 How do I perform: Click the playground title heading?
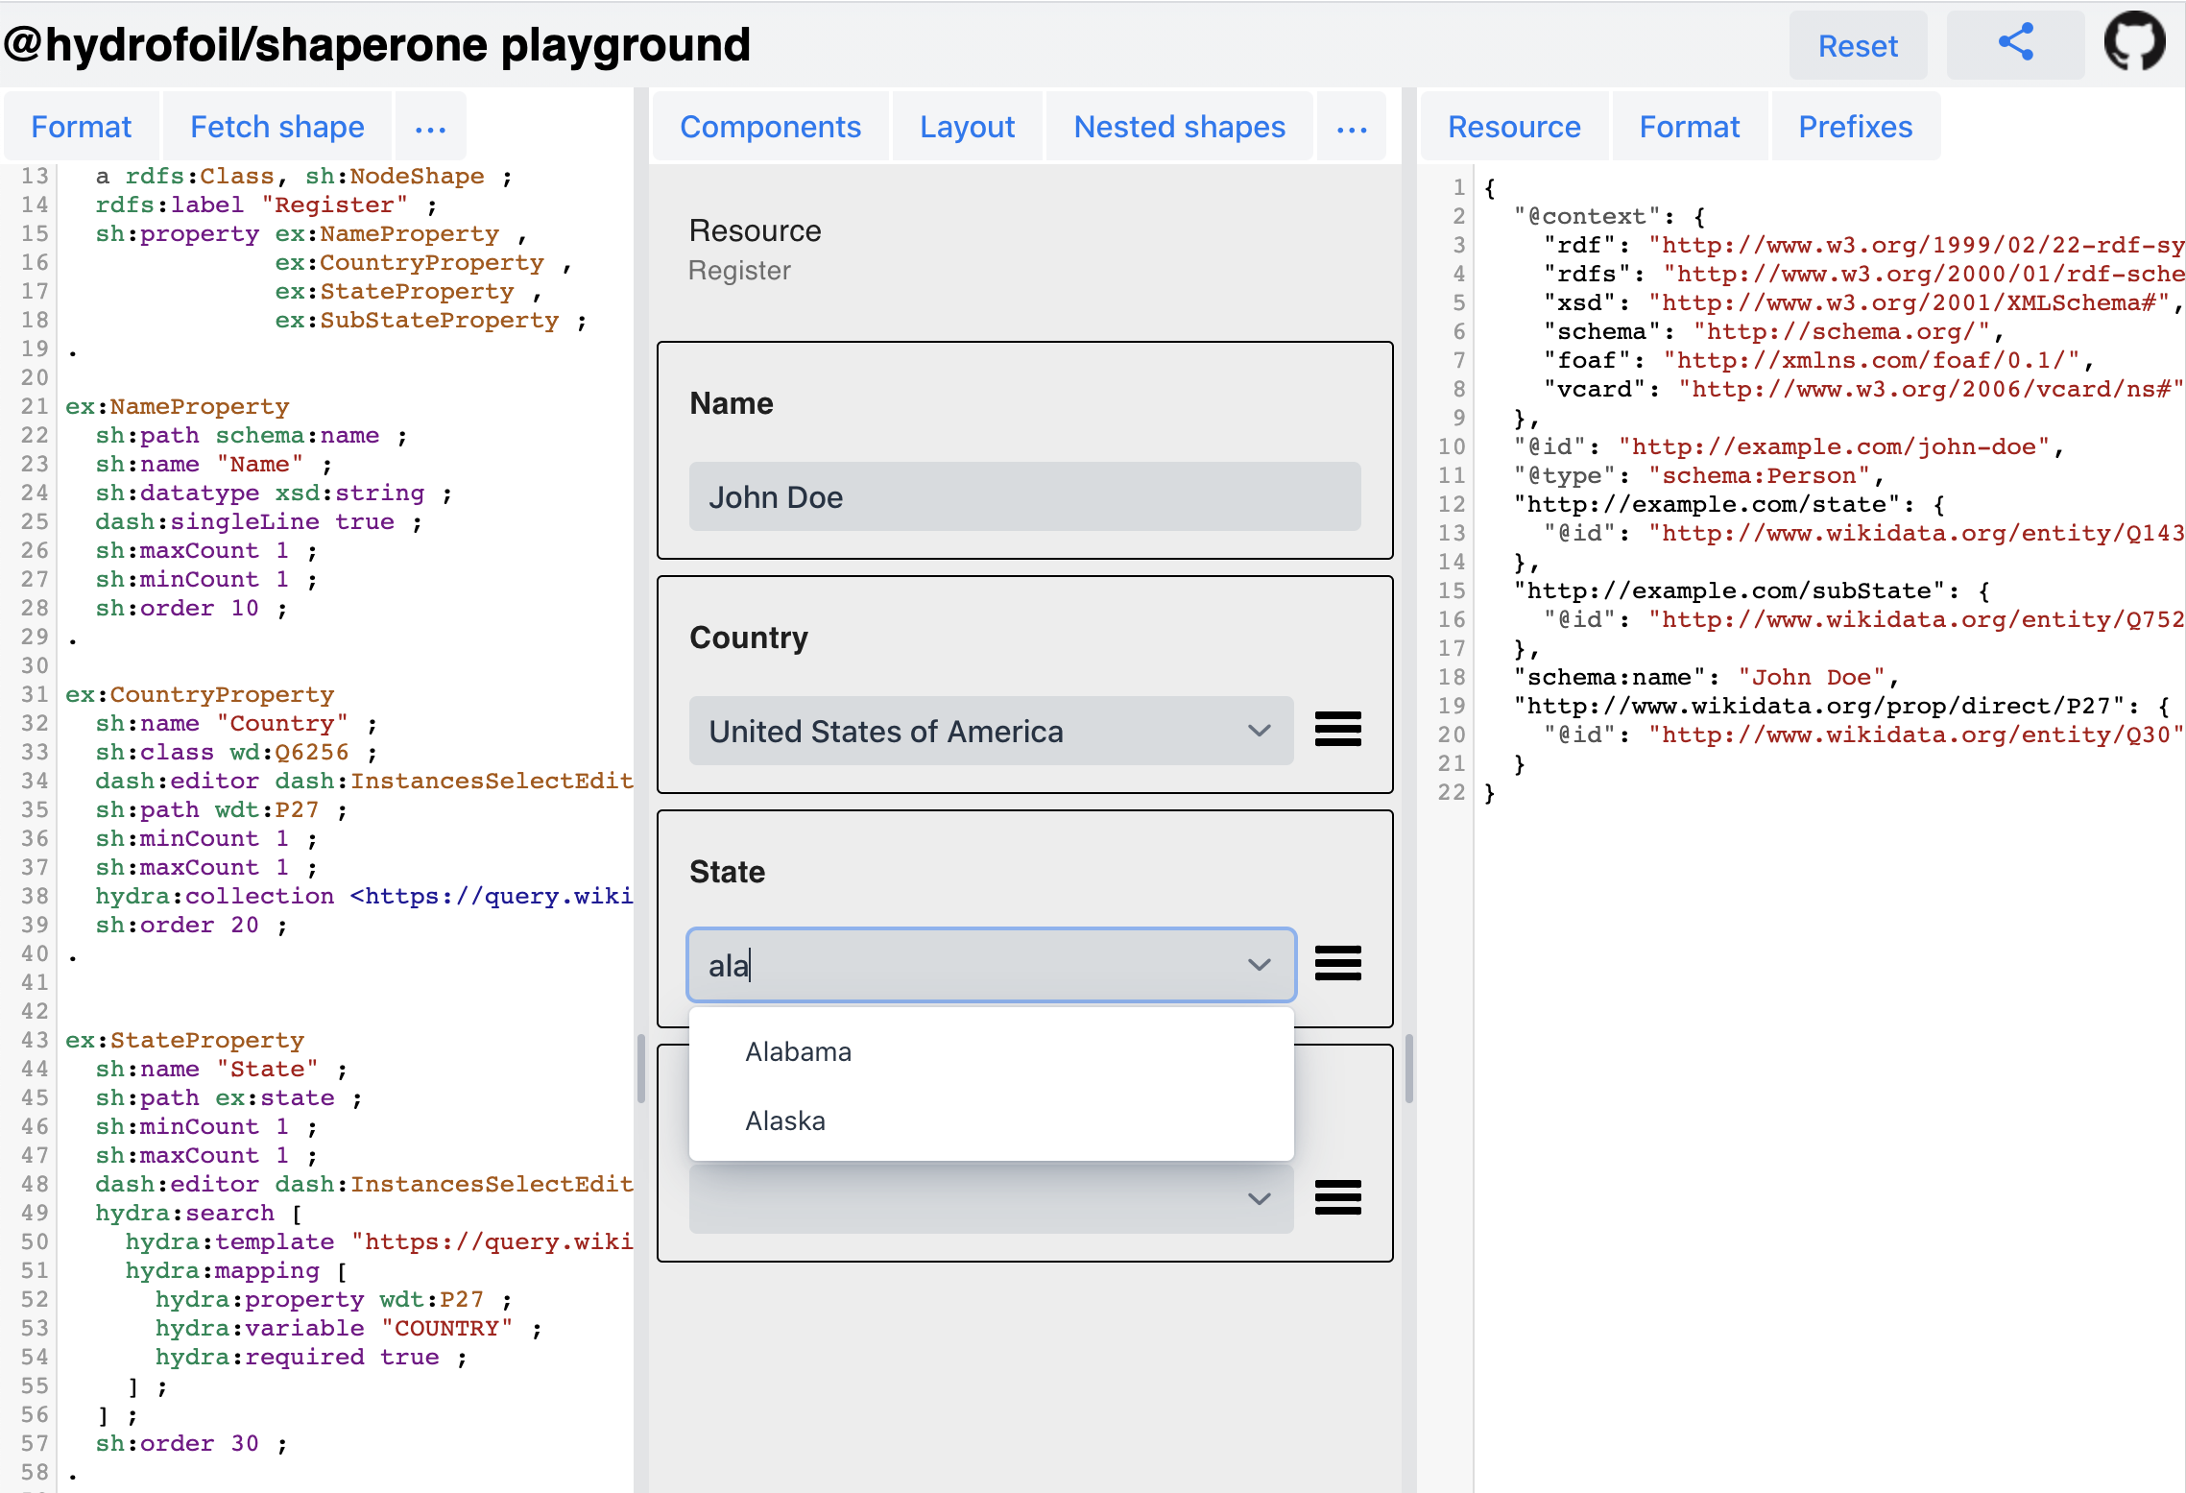(x=376, y=44)
